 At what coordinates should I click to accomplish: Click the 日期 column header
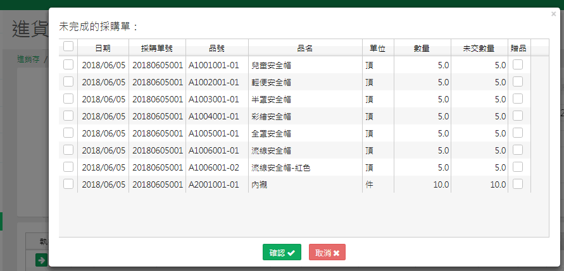pos(103,49)
